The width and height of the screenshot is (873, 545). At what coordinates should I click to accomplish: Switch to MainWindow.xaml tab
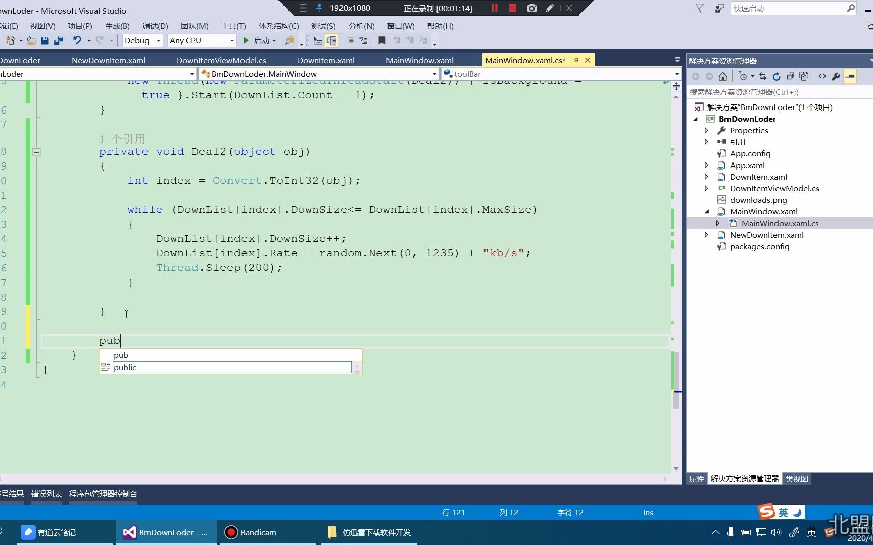(420, 60)
